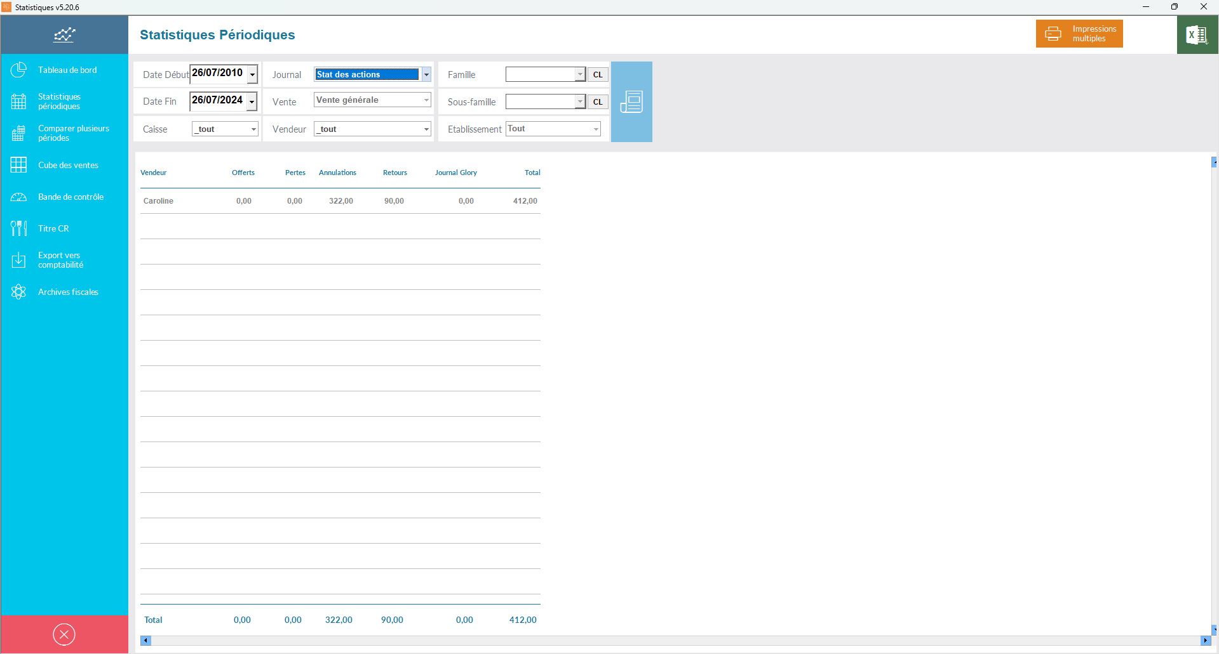Viewport: 1219px width, 654px height.
Task: Open Tableau de bord menu entry
Action: tap(67, 70)
